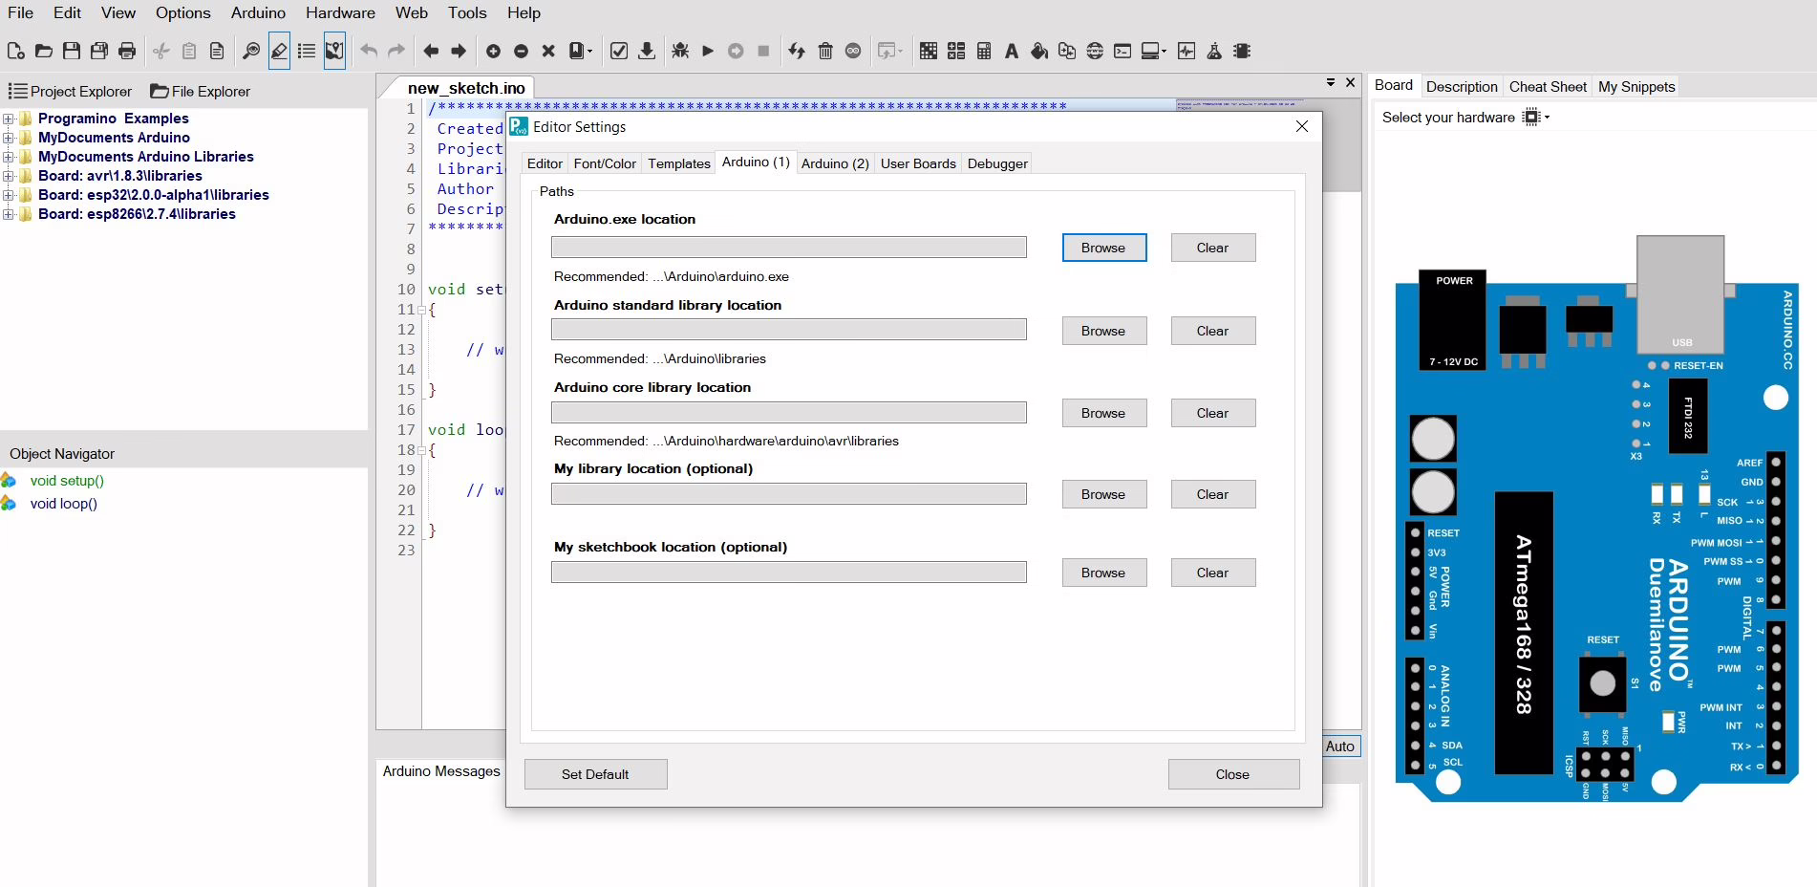Browse for Arduino.exe location
The height and width of the screenshot is (887, 1817).
[1103, 248]
